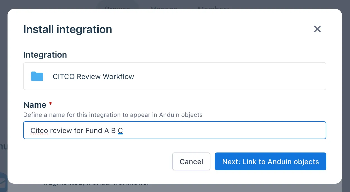
Task: Select the CITCO Review Workflow integration box
Action: click(175, 76)
